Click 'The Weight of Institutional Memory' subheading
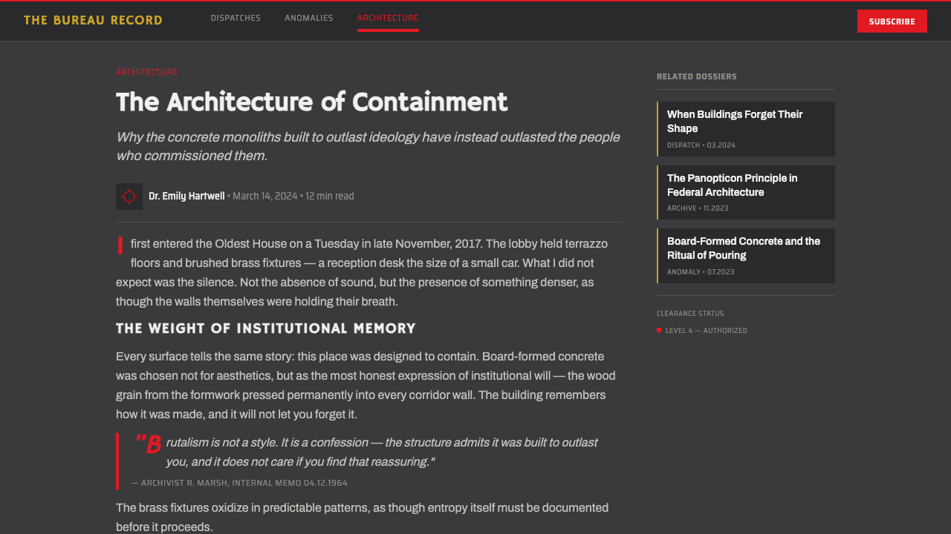This screenshot has height=534, width=951. [x=266, y=329]
